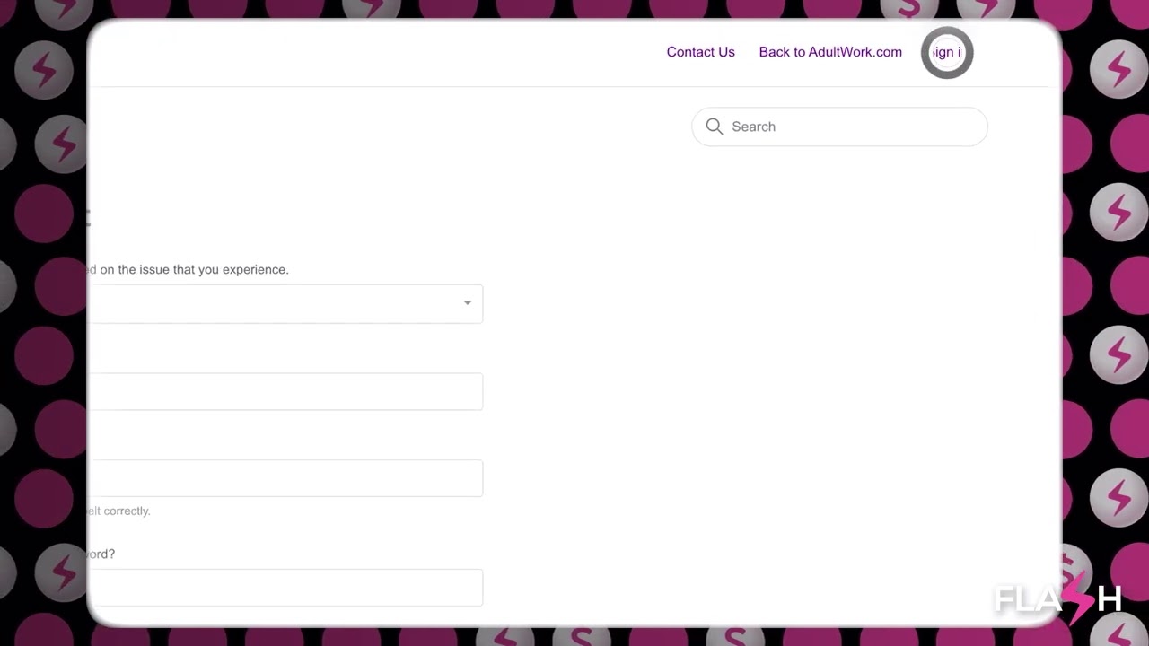Focus the Search text field
This screenshot has width=1149, height=646.
pos(839,127)
